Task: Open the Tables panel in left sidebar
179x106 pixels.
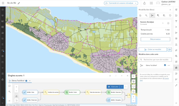Action: [3, 21]
